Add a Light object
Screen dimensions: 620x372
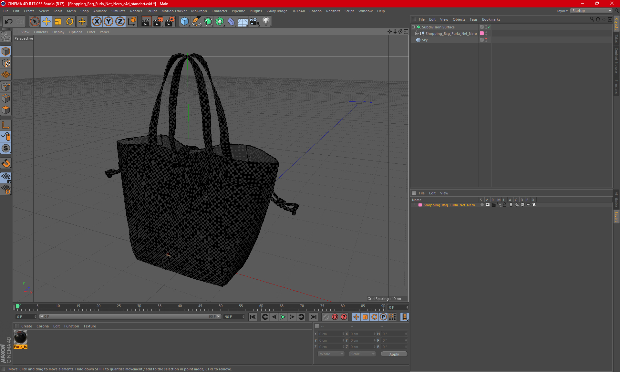tap(266, 21)
